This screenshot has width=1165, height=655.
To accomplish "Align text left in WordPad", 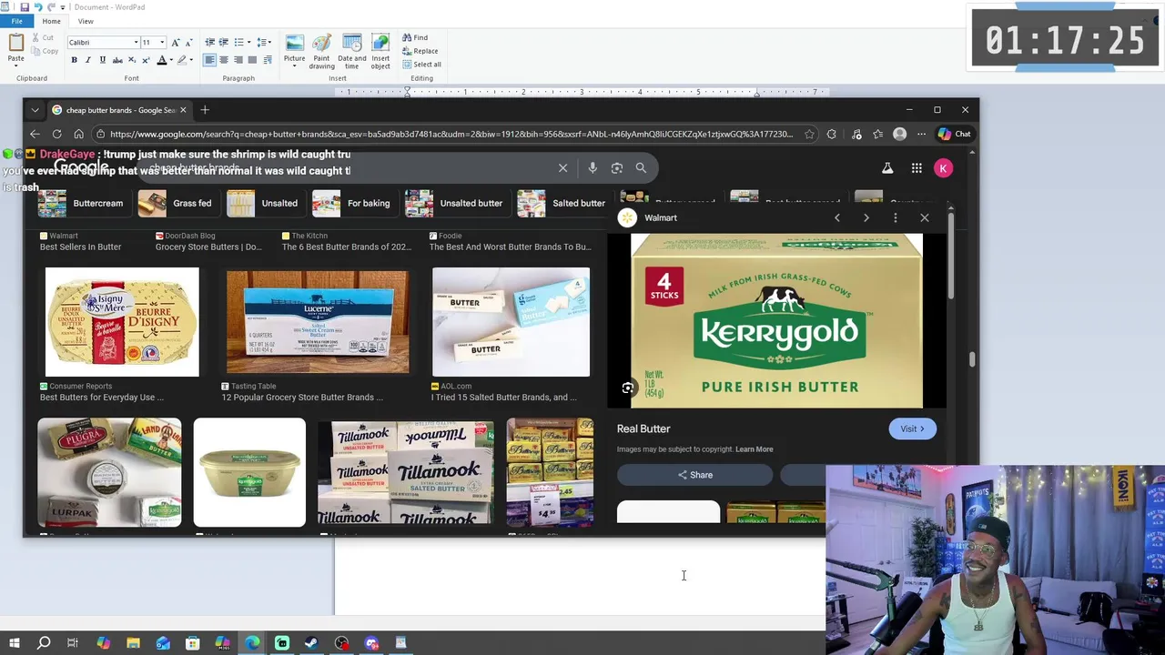I will point(209,60).
